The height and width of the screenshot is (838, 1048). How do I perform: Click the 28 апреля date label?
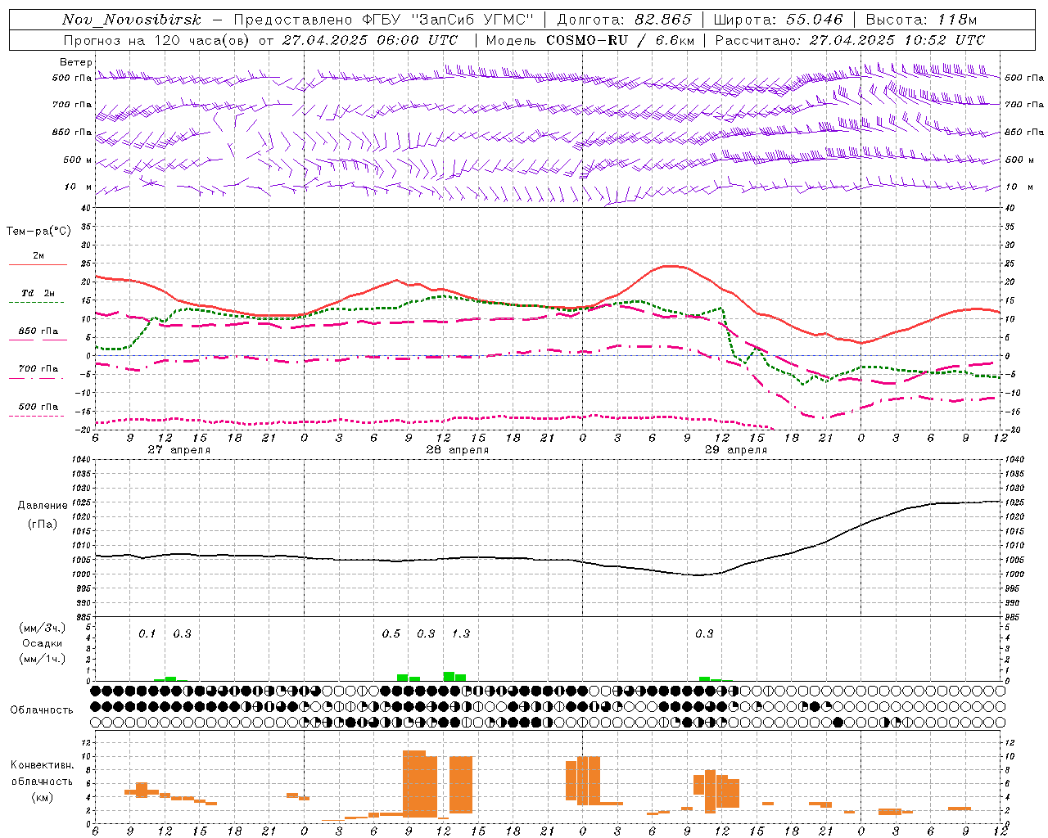click(x=458, y=450)
